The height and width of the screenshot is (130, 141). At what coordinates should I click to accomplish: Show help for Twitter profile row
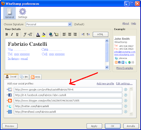point(125,106)
